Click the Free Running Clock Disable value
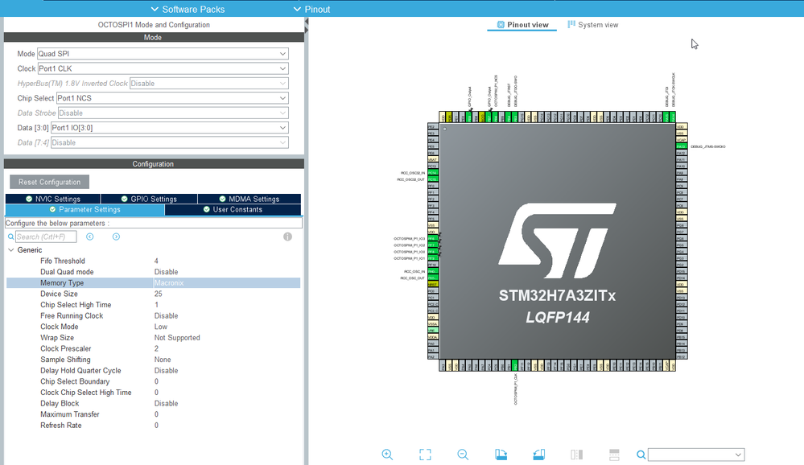The width and height of the screenshot is (804, 465). [x=166, y=316]
